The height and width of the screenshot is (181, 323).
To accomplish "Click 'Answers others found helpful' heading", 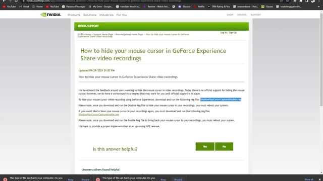I will pos(101,169).
